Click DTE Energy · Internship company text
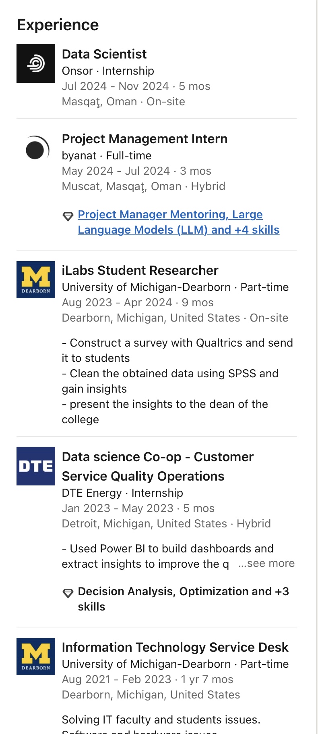 (122, 493)
